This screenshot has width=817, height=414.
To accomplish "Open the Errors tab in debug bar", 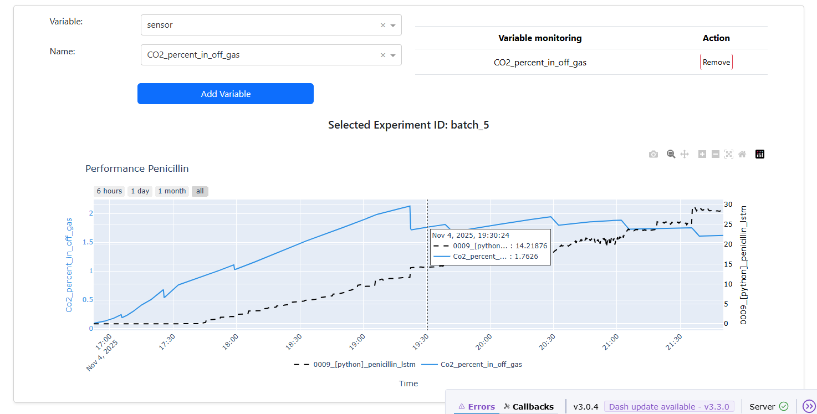I will pyautogui.click(x=476, y=406).
